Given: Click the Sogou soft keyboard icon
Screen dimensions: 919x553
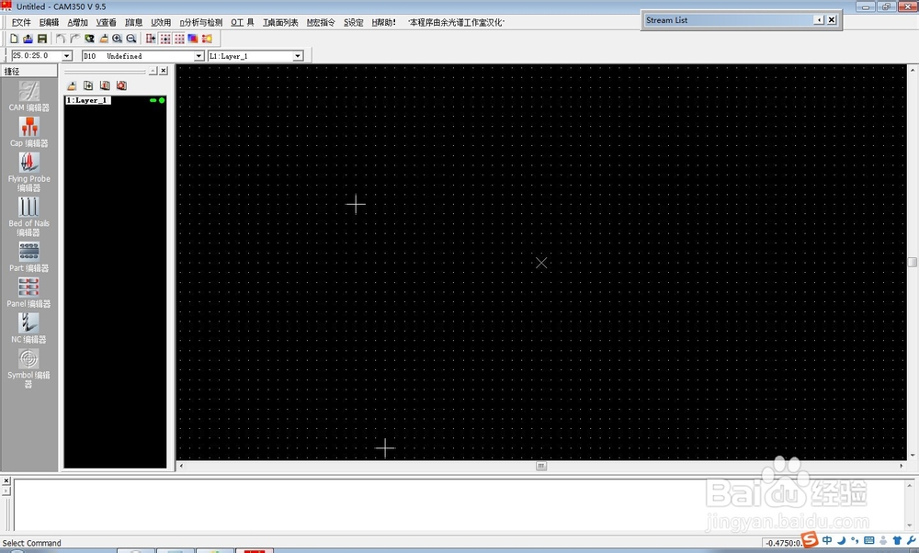Looking at the screenshot, I should click(x=869, y=540).
